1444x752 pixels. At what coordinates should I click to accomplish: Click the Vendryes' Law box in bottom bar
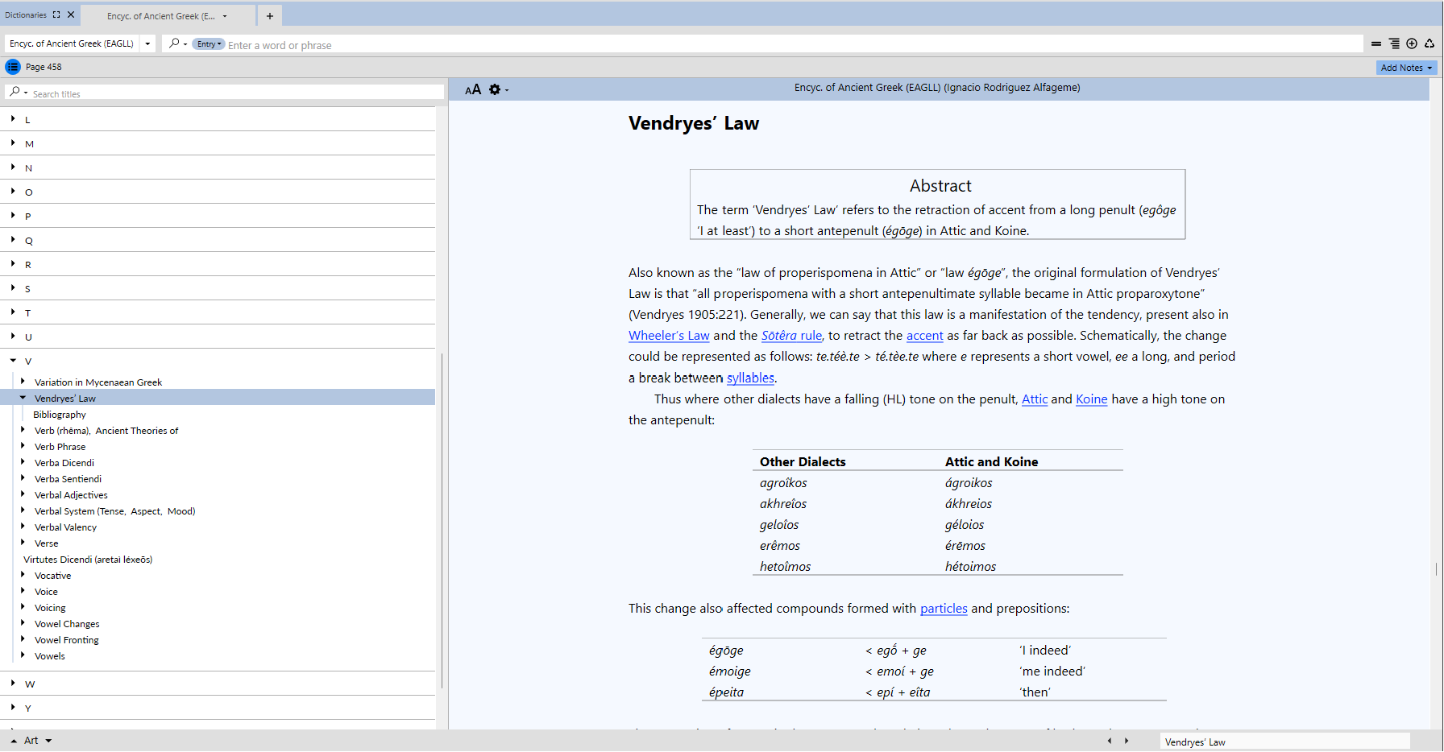[1284, 742]
